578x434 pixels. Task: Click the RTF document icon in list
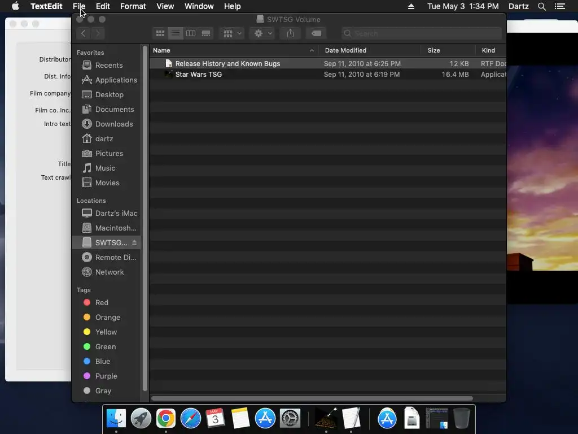pos(168,63)
